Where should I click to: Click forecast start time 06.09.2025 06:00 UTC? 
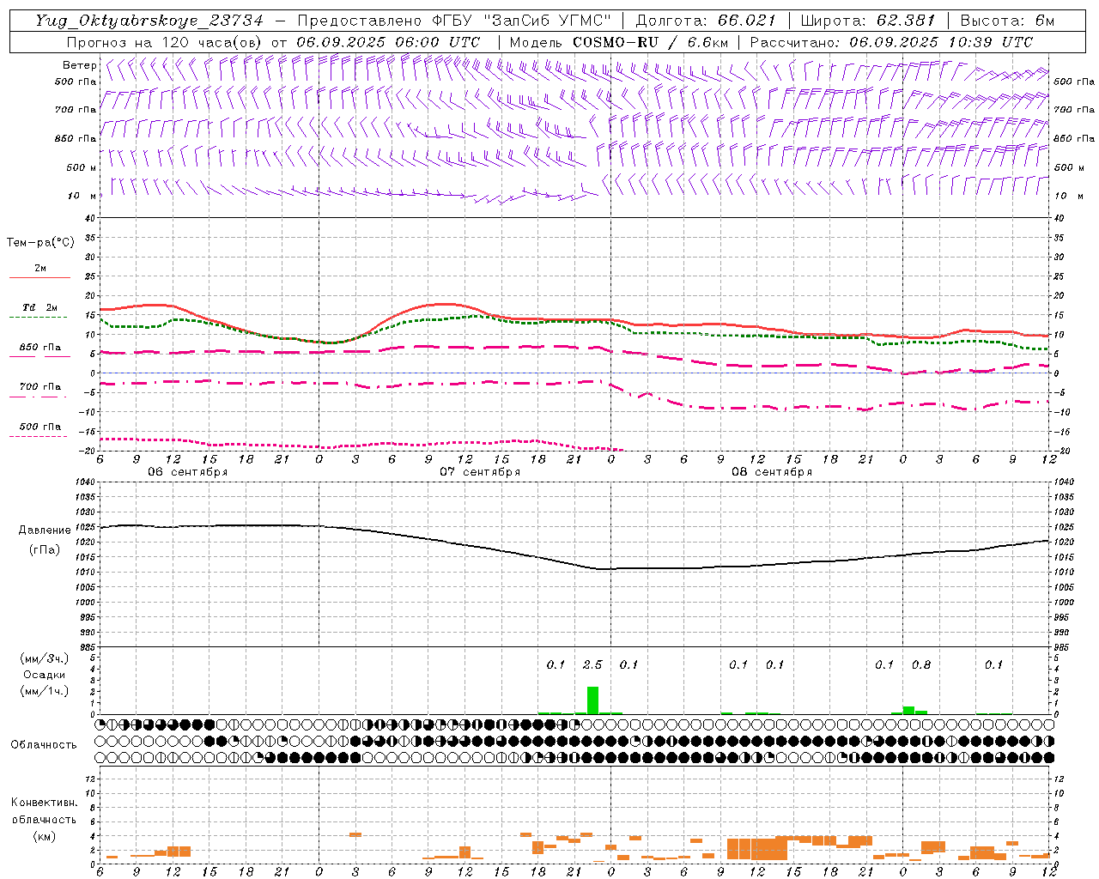pyautogui.click(x=388, y=42)
